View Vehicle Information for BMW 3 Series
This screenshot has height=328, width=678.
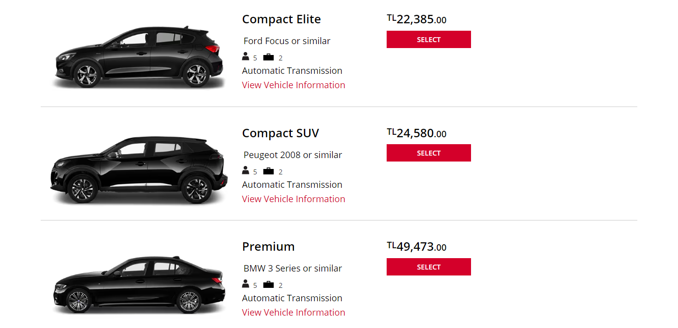click(x=293, y=313)
